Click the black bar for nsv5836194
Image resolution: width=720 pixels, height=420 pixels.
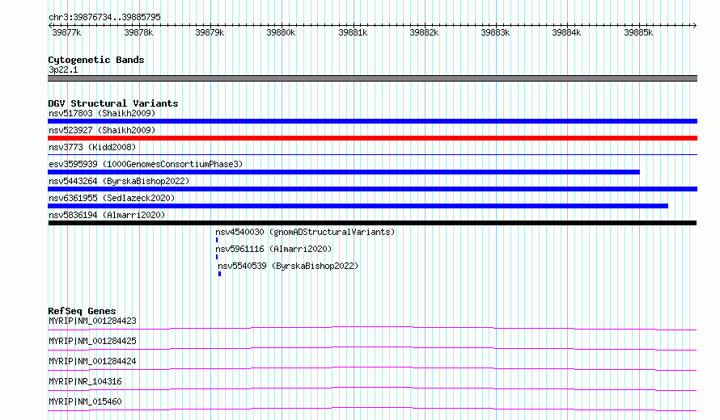point(372,223)
